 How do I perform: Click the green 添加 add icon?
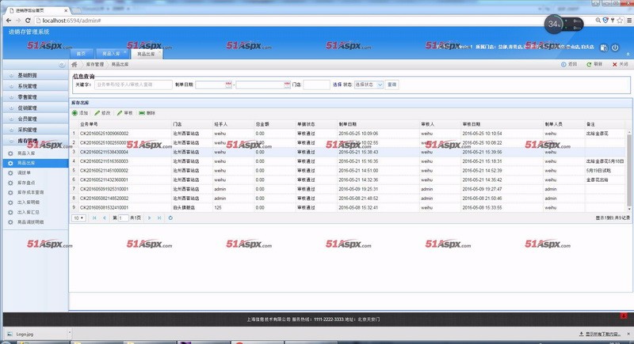[74, 113]
